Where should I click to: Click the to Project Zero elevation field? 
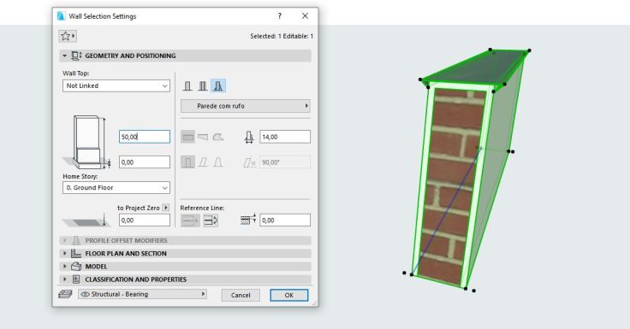(145, 220)
